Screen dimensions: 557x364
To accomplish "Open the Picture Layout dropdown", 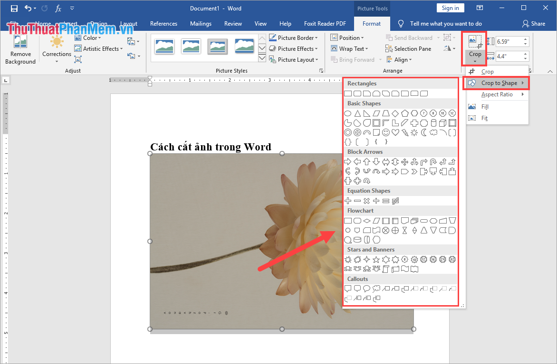I will tap(293, 60).
